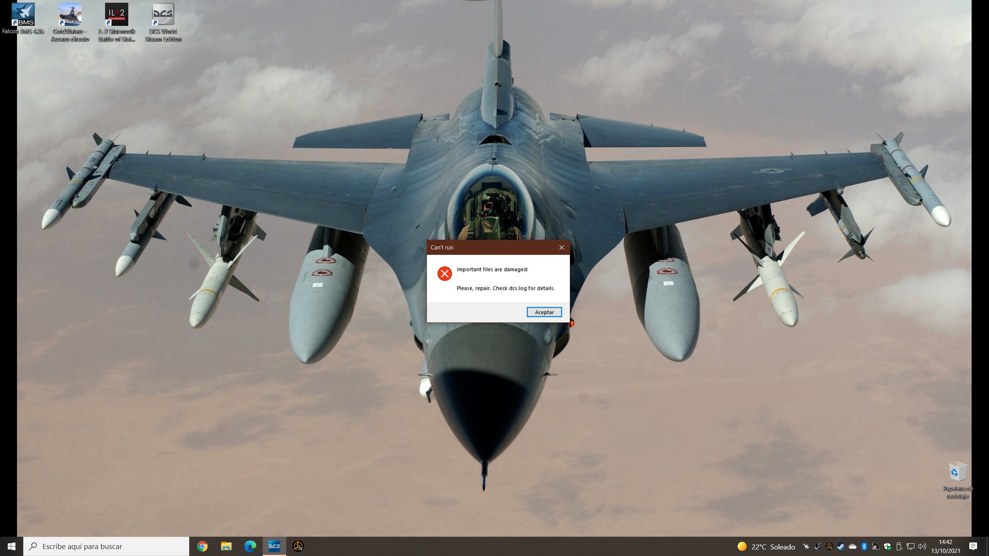The height and width of the screenshot is (556, 989).
Task: Switch to the DCS taskbar app
Action: click(x=274, y=546)
